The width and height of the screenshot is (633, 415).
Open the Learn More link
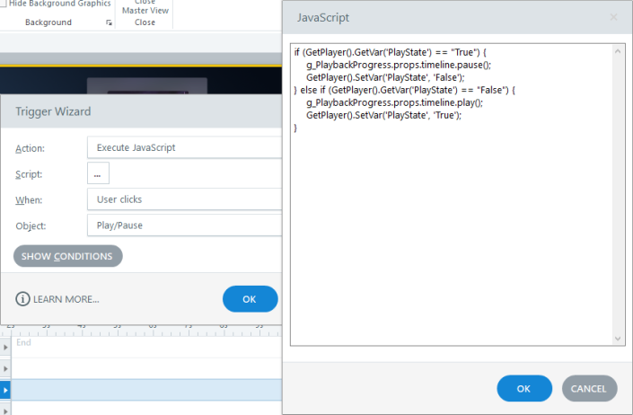[x=66, y=299]
